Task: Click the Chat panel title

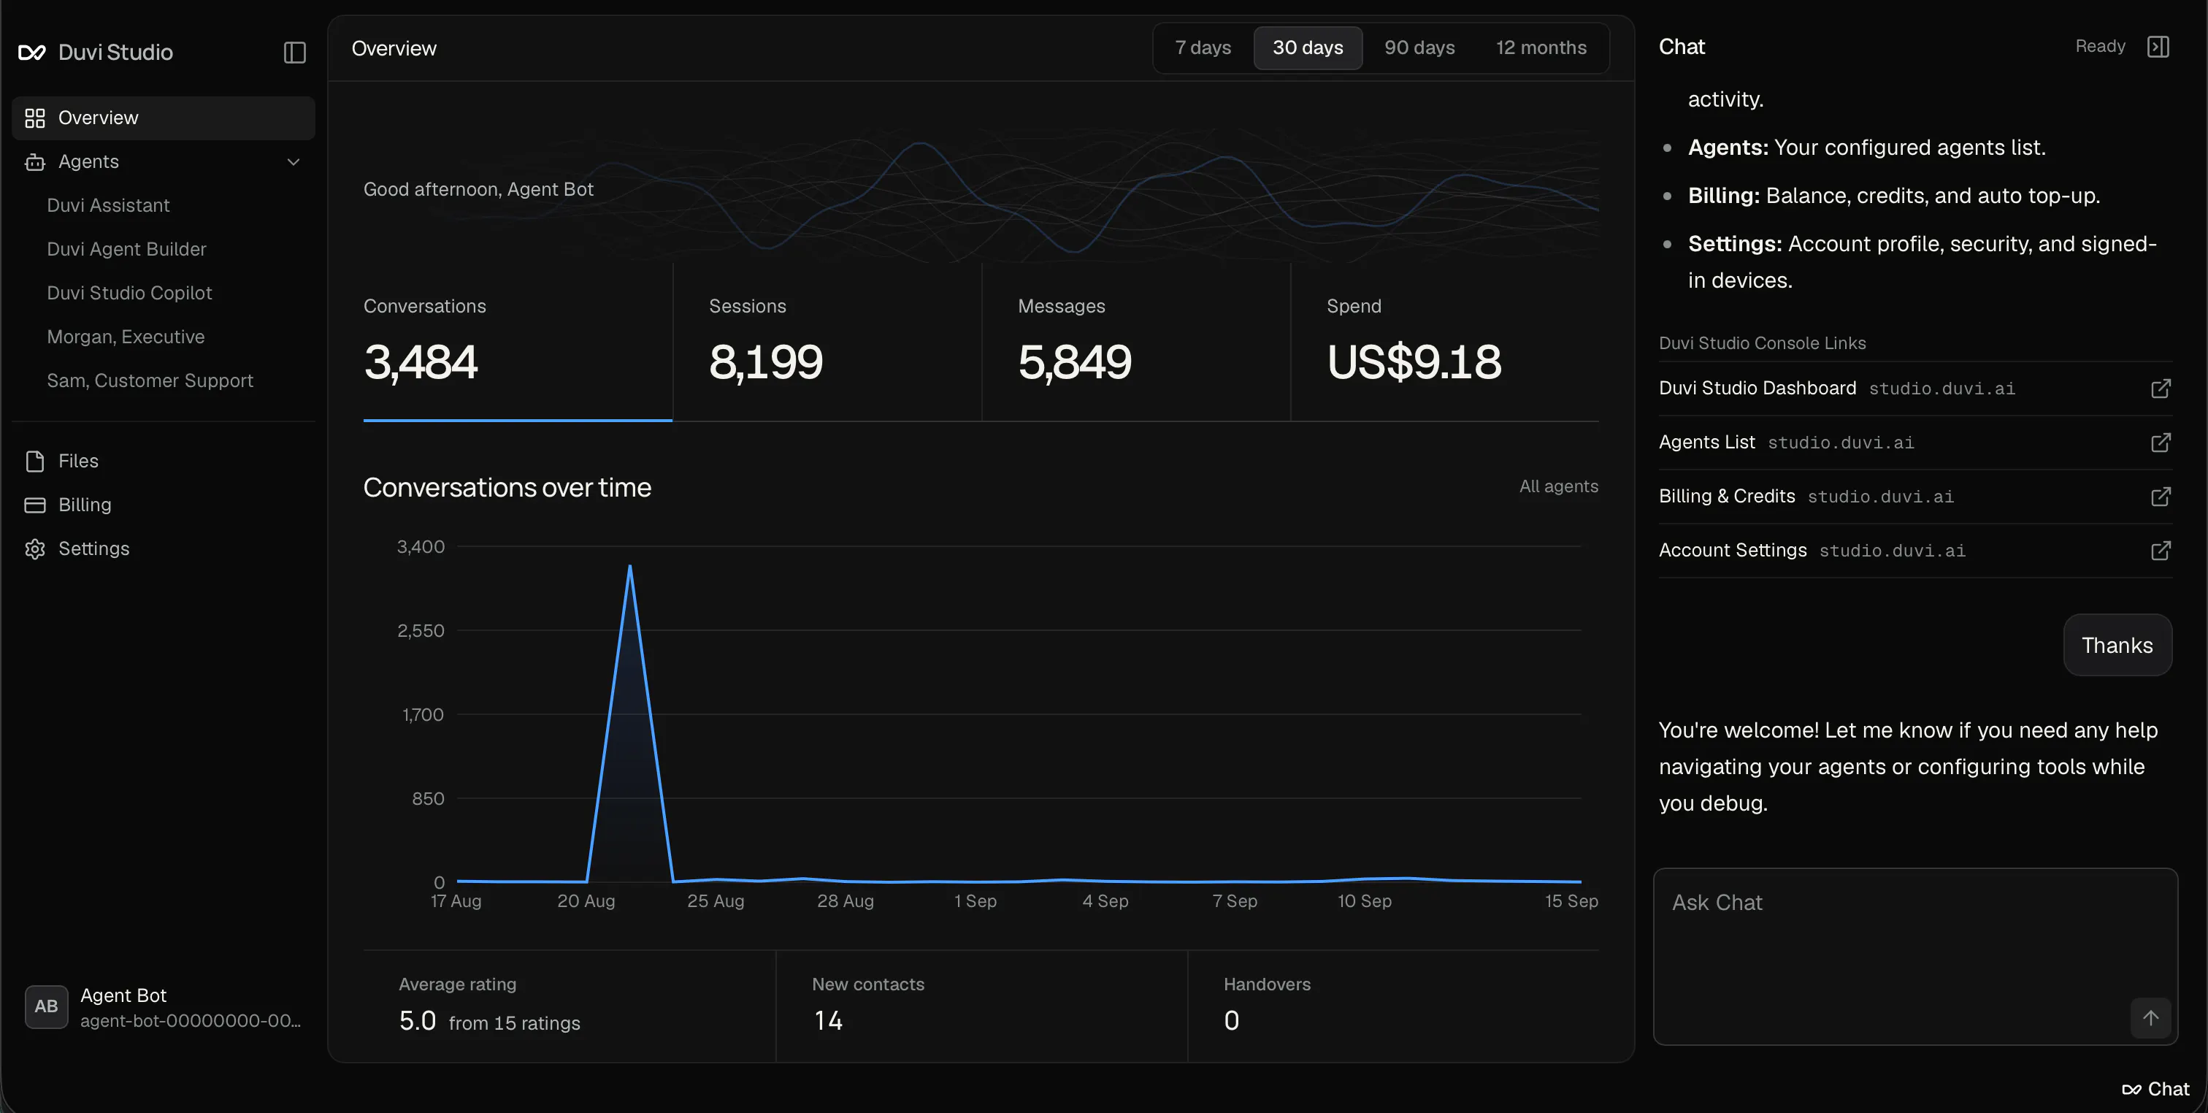Action: (x=1682, y=46)
